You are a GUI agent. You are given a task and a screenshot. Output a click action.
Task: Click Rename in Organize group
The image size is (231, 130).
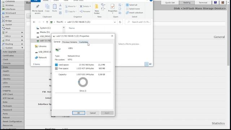tap(85, 11)
